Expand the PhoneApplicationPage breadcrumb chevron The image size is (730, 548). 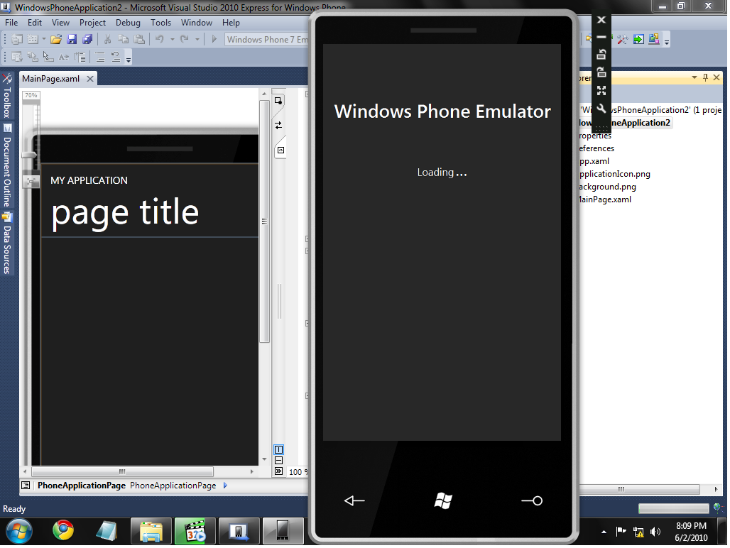(226, 486)
